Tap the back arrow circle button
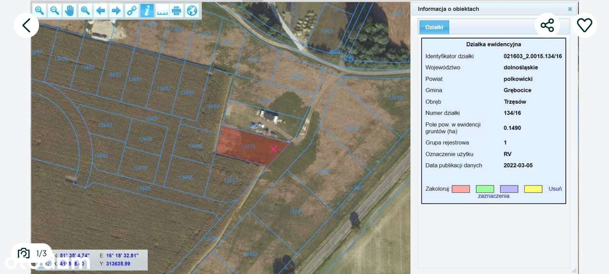This screenshot has height=274, width=609. pos(26,25)
